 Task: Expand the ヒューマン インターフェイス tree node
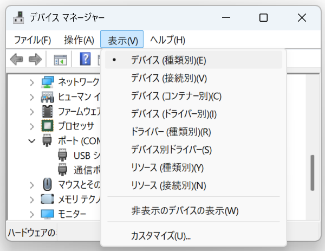tap(32, 97)
